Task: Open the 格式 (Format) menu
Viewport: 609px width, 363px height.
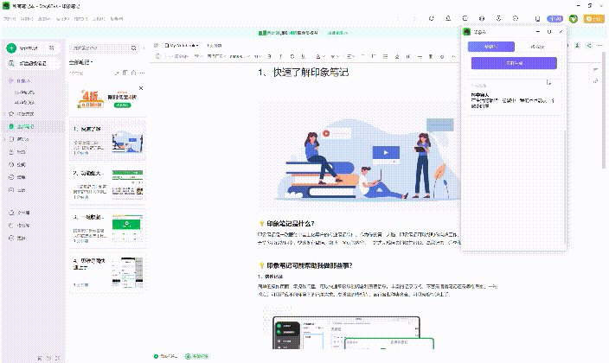Action: point(80,19)
